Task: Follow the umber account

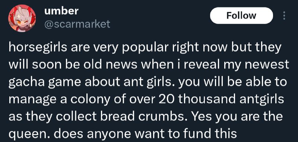Action: 241,16
